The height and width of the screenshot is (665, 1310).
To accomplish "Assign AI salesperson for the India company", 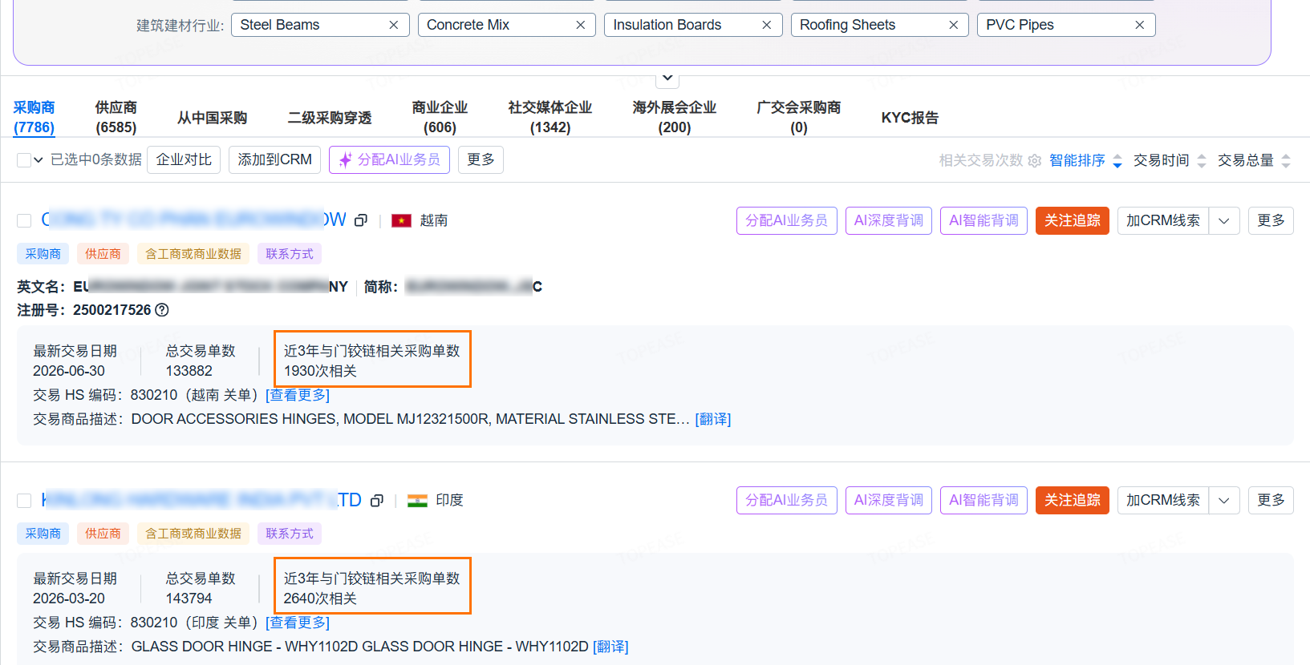I will pos(786,500).
